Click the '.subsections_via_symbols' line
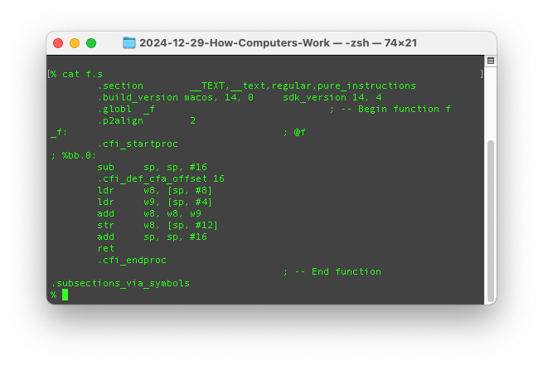The width and height of the screenshot is (543, 366). pyautogui.click(x=120, y=284)
